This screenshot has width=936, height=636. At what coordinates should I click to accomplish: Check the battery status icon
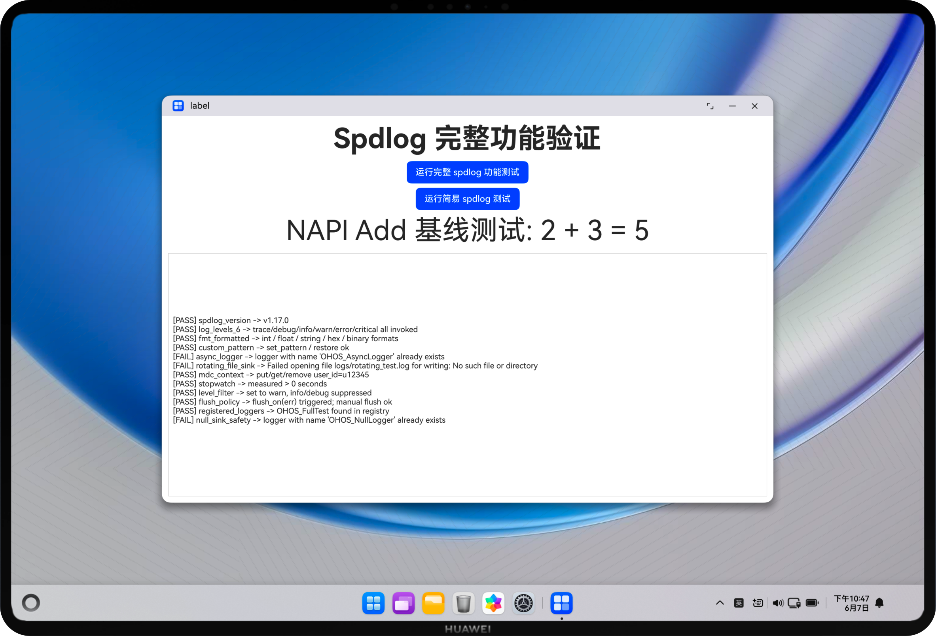point(812,602)
